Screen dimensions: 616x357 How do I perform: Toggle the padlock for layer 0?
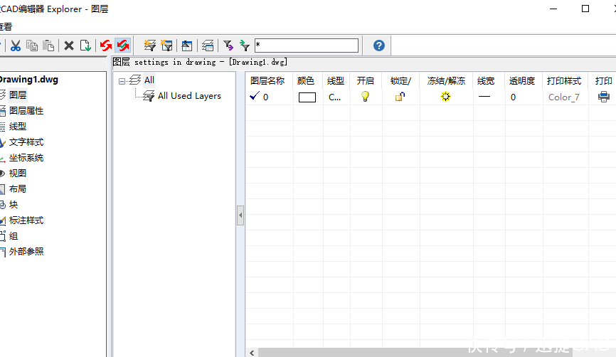click(x=400, y=96)
